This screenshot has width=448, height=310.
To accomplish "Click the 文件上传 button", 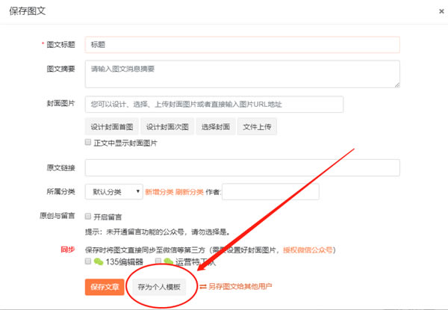I will [257, 127].
